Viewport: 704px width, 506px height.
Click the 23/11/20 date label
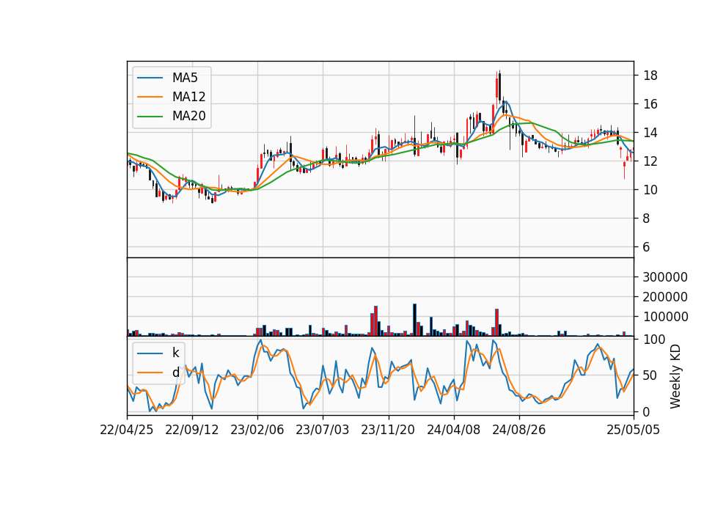tap(388, 430)
